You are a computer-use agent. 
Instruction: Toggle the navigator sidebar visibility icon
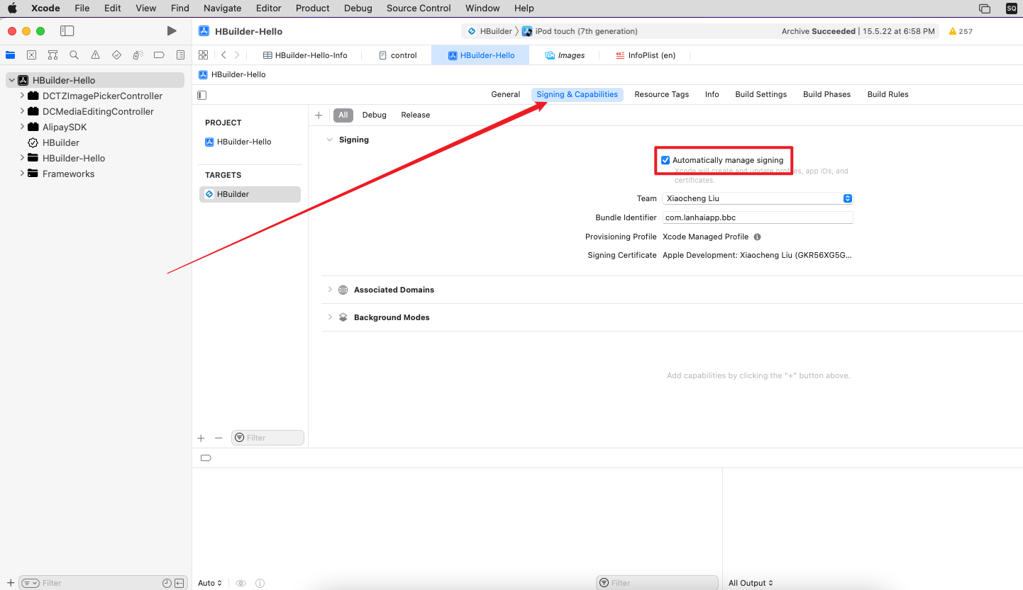coord(67,31)
